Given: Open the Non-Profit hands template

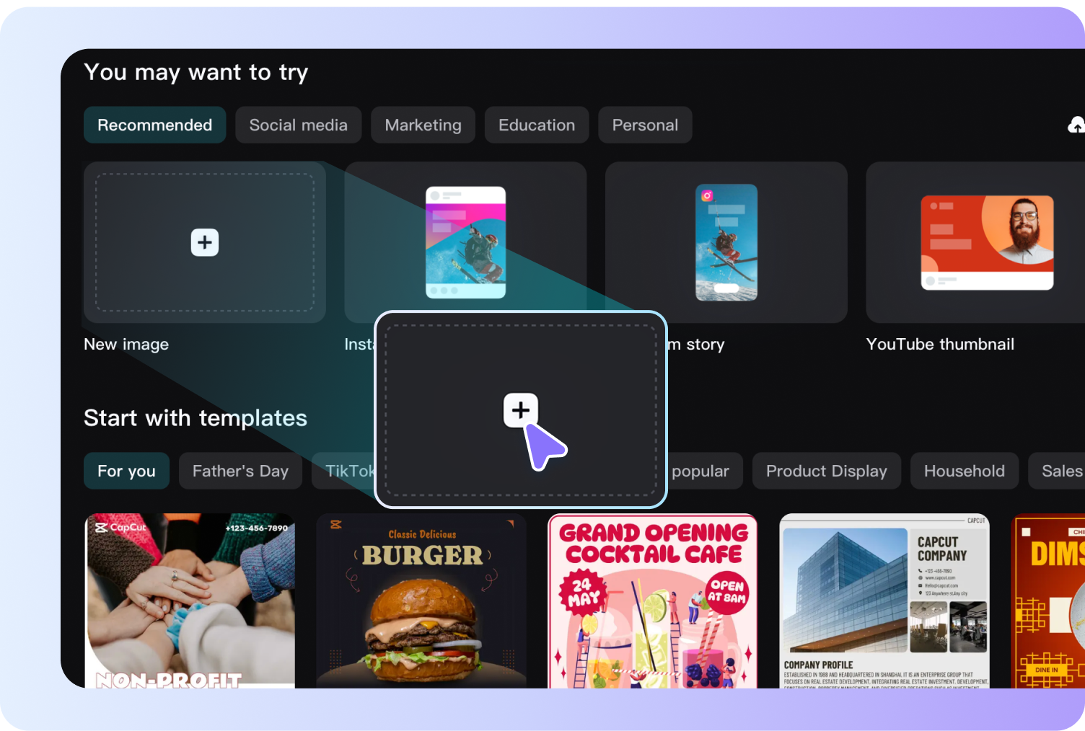Looking at the screenshot, I should [190, 601].
